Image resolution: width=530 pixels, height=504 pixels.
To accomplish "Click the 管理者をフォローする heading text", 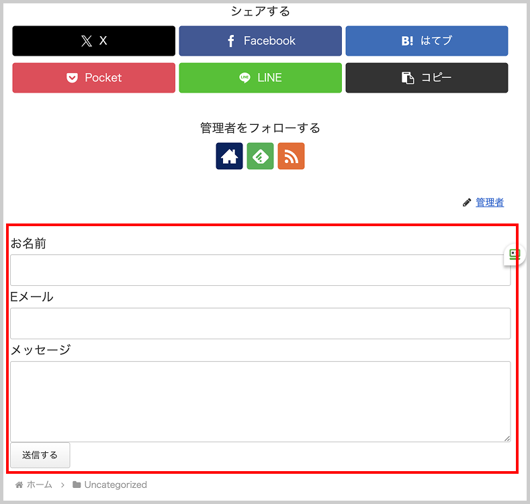I will 260,128.
